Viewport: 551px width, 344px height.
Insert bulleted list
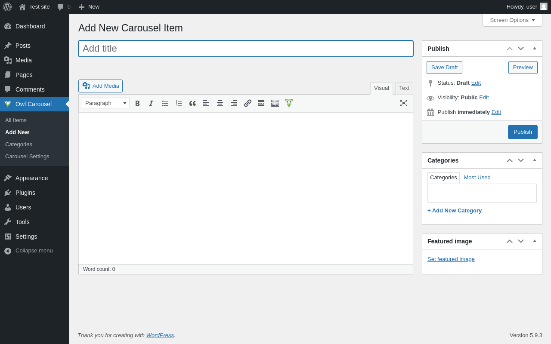[165, 103]
